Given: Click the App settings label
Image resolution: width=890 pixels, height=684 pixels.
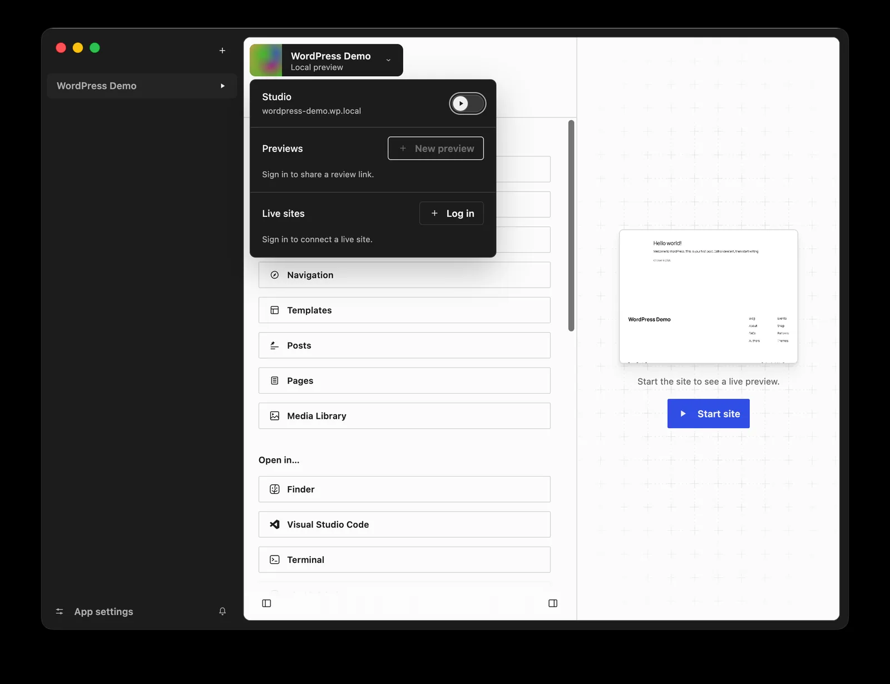Looking at the screenshot, I should (x=104, y=612).
